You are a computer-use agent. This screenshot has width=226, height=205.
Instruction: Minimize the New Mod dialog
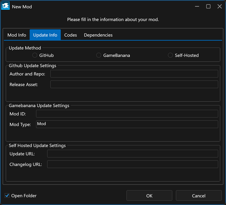197,6
